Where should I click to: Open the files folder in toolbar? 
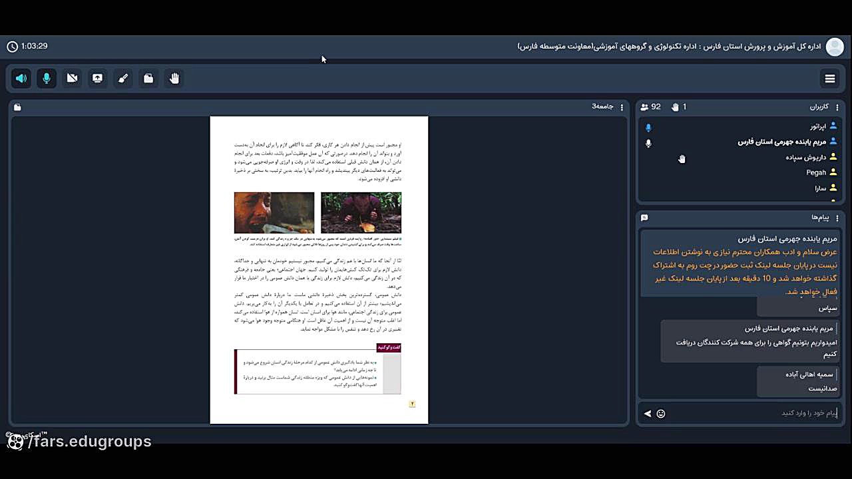coord(148,79)
